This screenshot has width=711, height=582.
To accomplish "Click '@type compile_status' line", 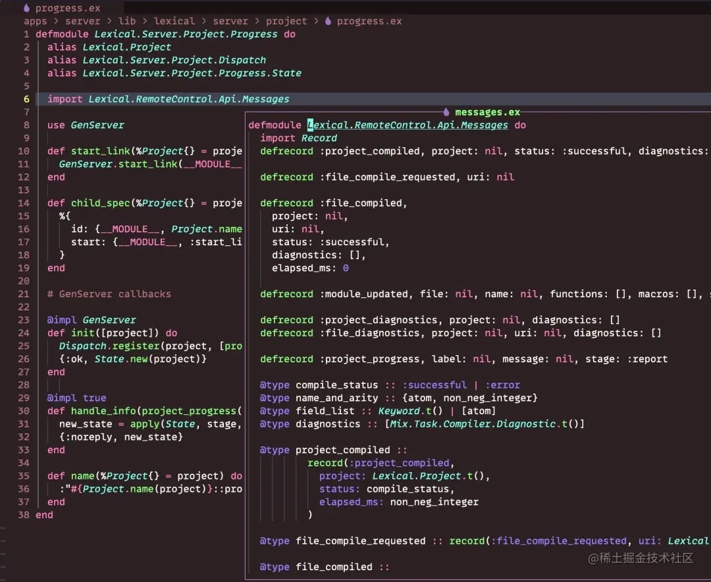I will point(390,385).
